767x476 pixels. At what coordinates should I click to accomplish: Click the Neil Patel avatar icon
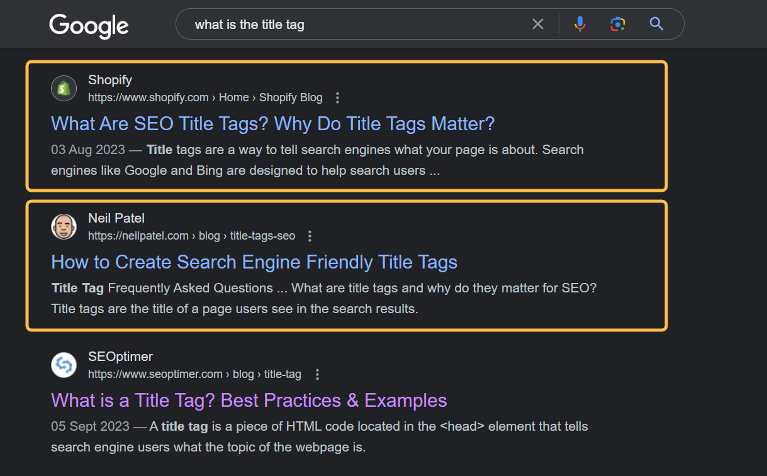[64, 226]
